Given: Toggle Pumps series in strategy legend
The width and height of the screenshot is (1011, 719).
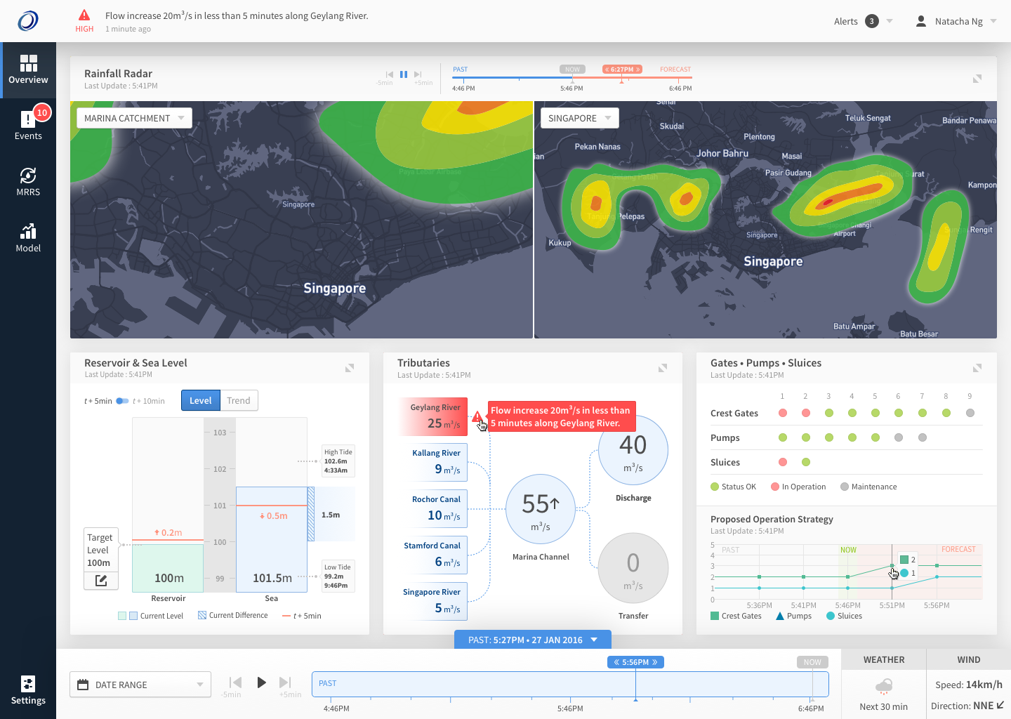Looking at the screenshot, I should click(793, 616).
